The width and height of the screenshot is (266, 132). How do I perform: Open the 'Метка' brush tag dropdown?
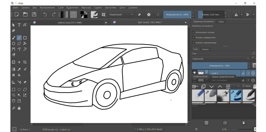pyautogui.click(x=247, y=86)
